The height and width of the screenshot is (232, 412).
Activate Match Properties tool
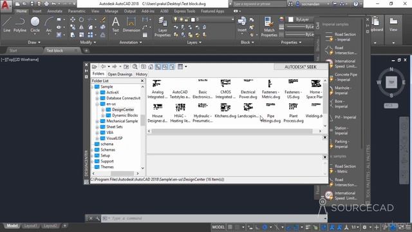point(269,26)
